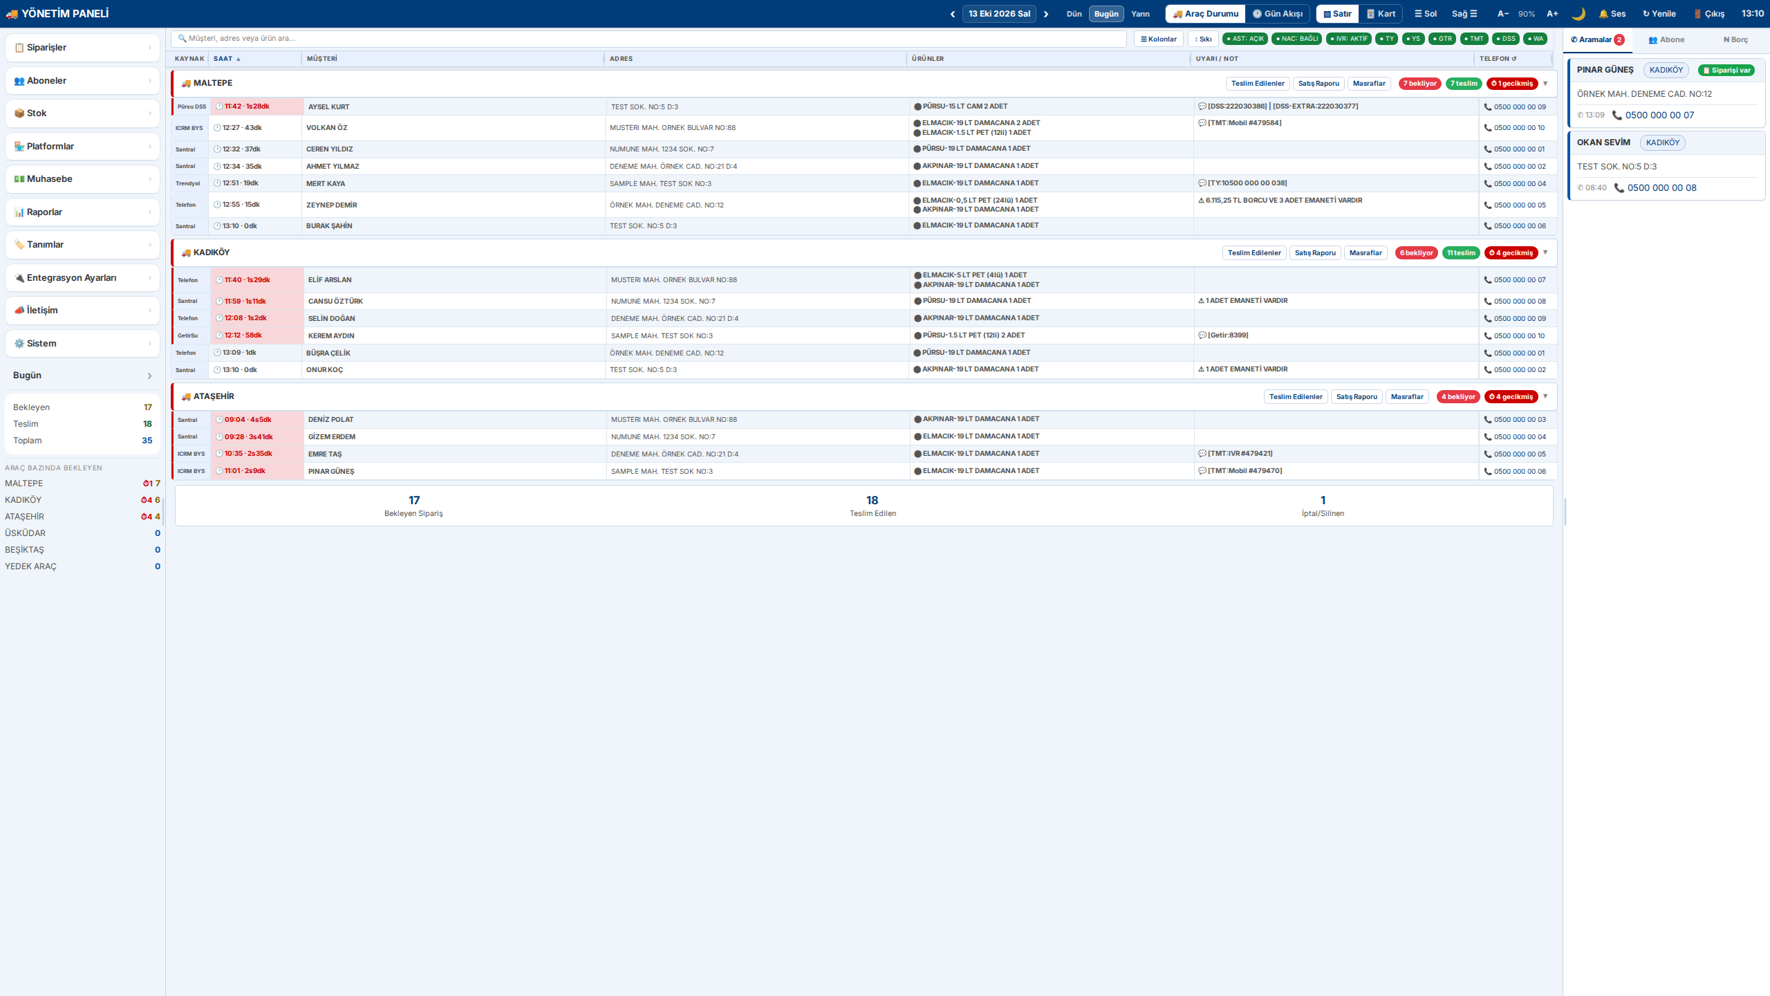The height and width of the screenshot is (996, 1770).
Task: Decrease font size with A− button
Action: pyautogui.click(x=1502, y=14)
